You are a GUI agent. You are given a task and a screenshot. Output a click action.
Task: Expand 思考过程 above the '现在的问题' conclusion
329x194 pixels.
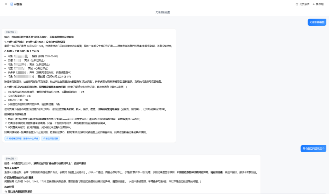coord(11,32)
